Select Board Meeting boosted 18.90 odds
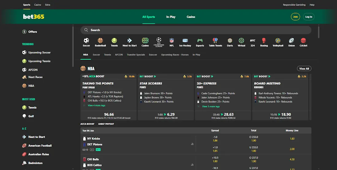 tap(280, 116)
